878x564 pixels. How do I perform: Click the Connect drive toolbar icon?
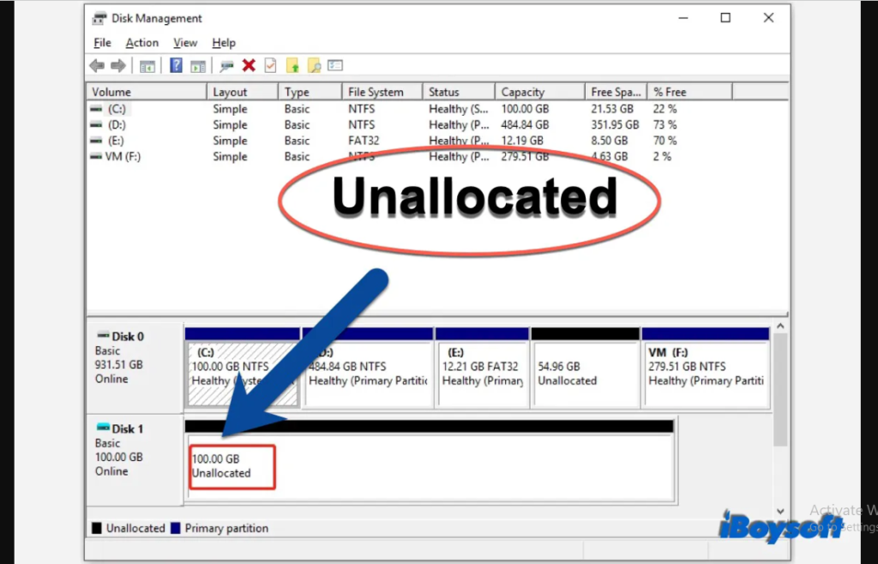click(226, 66)
